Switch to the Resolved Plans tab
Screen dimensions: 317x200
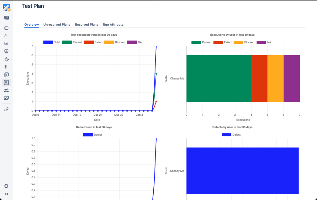point(86,25)
